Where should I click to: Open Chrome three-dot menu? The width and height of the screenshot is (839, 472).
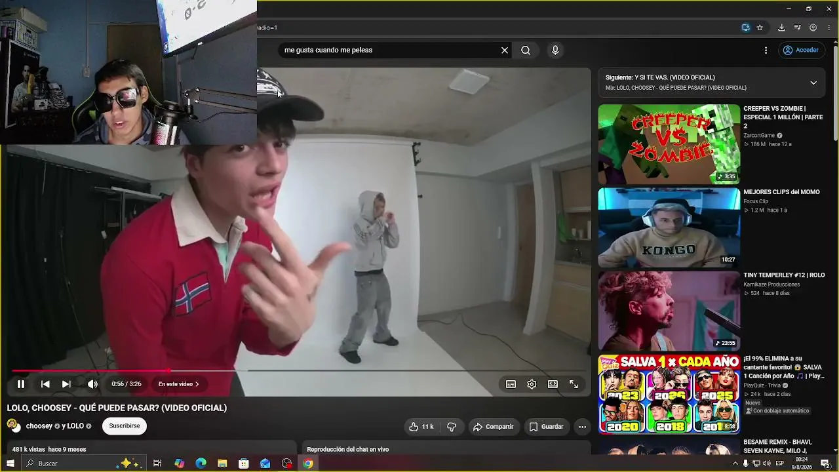pos(829,28)
